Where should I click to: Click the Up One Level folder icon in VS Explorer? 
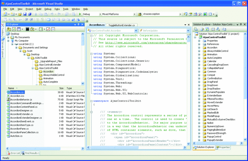(x=9, y=29)
